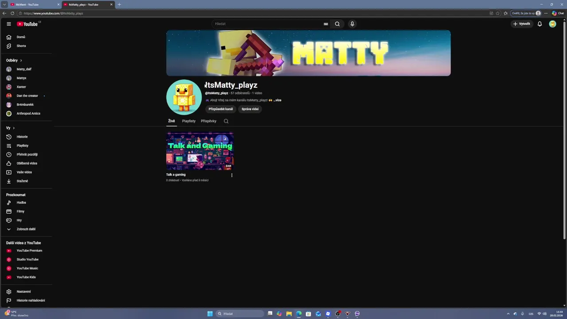
Task: Open the account avatar menu
Action: [552, 24]
